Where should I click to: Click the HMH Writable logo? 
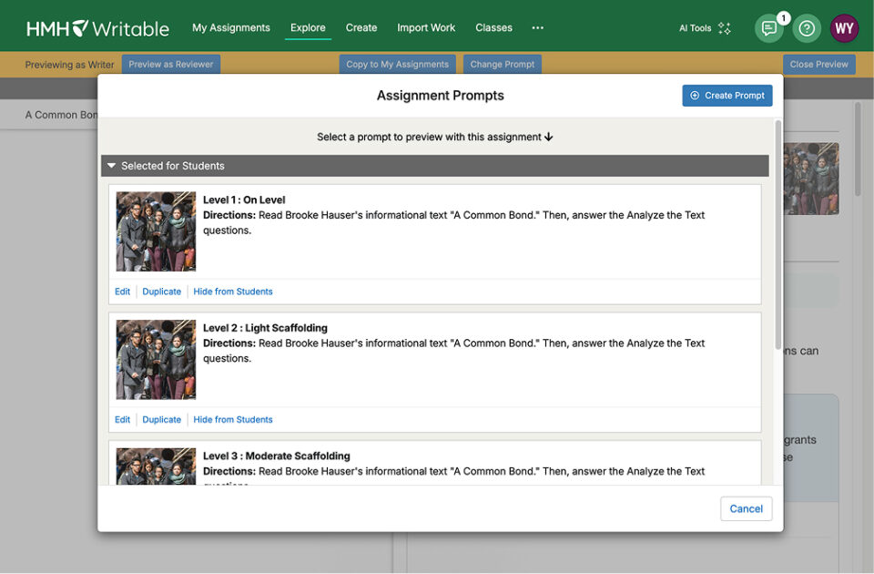pos(97,28)
